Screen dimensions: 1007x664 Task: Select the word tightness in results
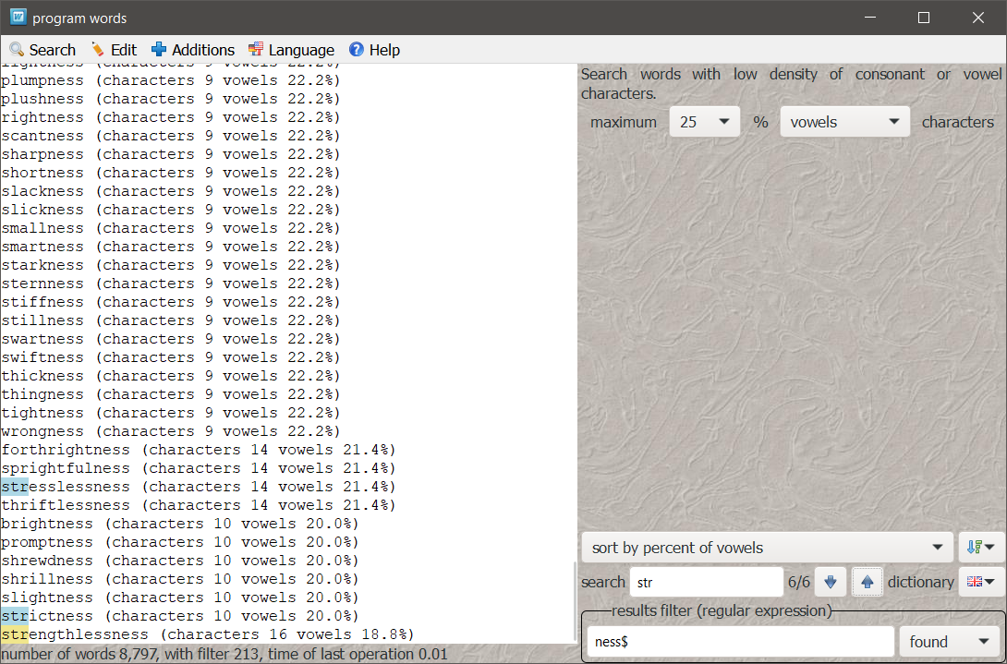pos(42,413)
